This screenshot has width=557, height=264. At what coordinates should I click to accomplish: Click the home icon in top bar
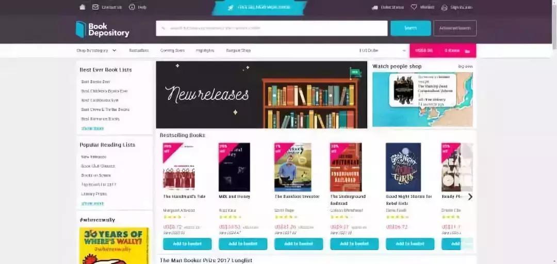tap(83, 7)
